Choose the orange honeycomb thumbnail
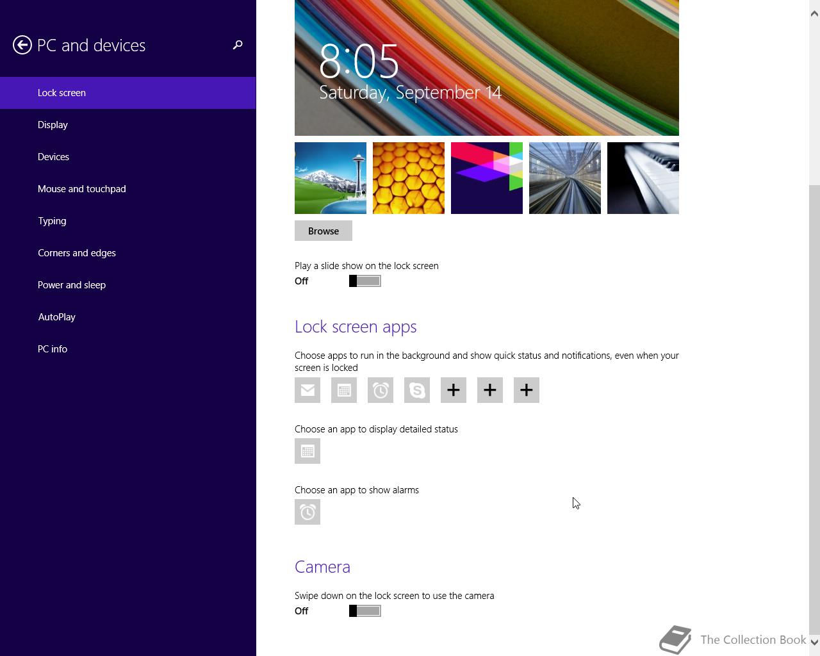This screenshot has height=656, width=820. point(409,178)
